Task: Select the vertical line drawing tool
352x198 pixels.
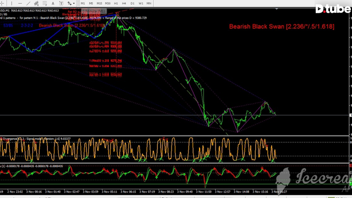Action: 12,3
